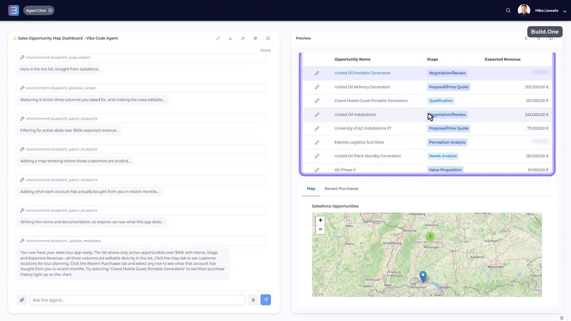The height and width of the screenshot is (321, 571).
Task: Edit the chat title with pencil icon
Action: coord(218,38)
